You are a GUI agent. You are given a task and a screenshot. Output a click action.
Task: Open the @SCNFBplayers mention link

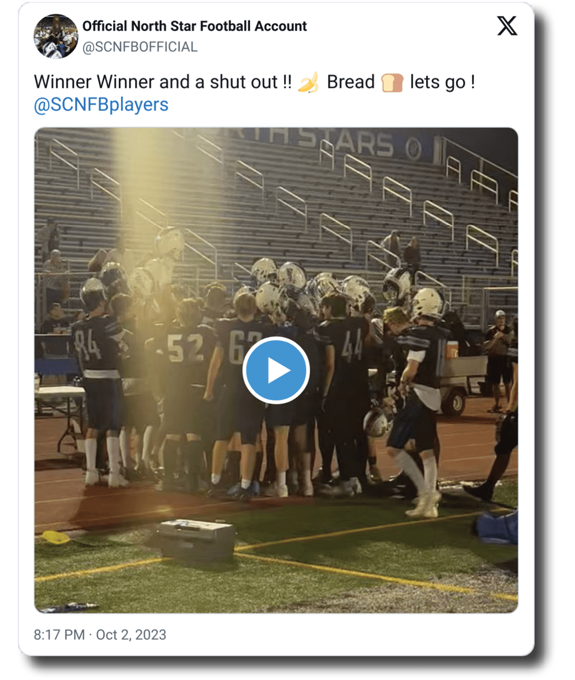click(x=101, y=105)
